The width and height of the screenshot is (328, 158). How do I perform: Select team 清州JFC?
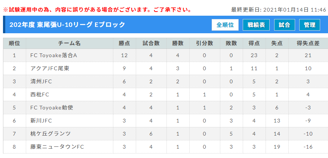click(41, 81)
